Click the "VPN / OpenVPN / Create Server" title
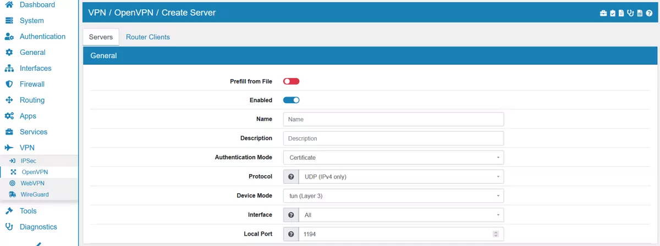 tap(152, 12)
